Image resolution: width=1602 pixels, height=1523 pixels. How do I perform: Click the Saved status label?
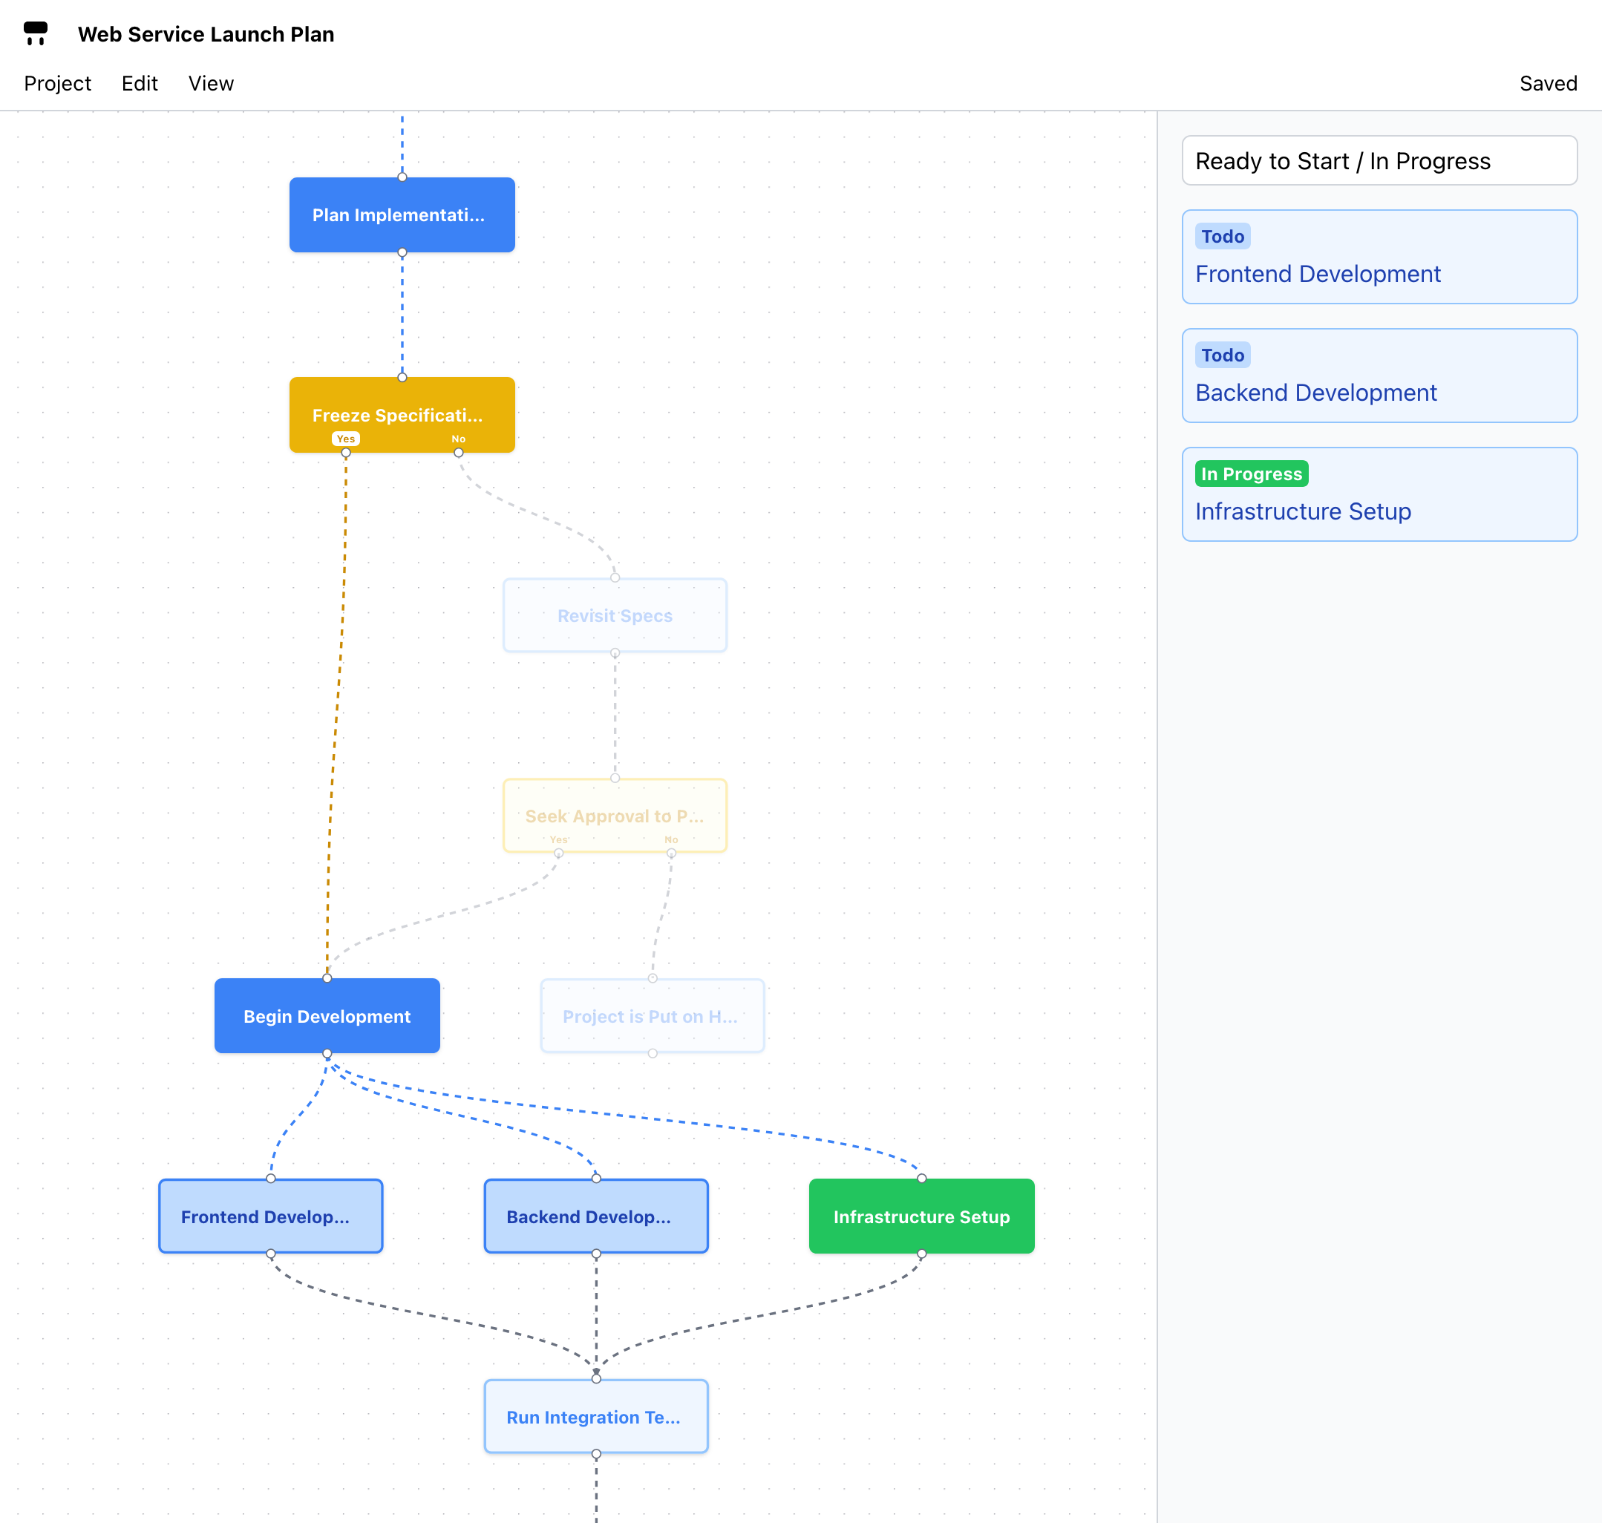(x=1548, y=84)
